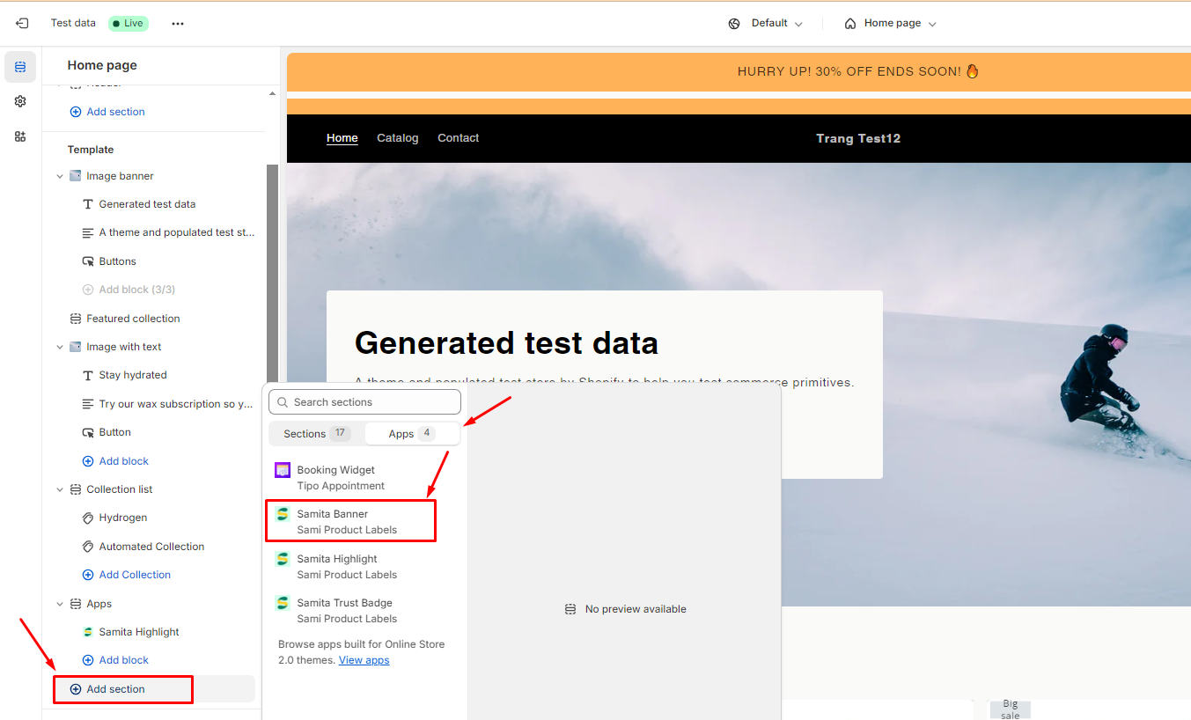1191x720 pixels.
Task: Select the Sections panel icon in sidebar
Action: pos(20,67)
